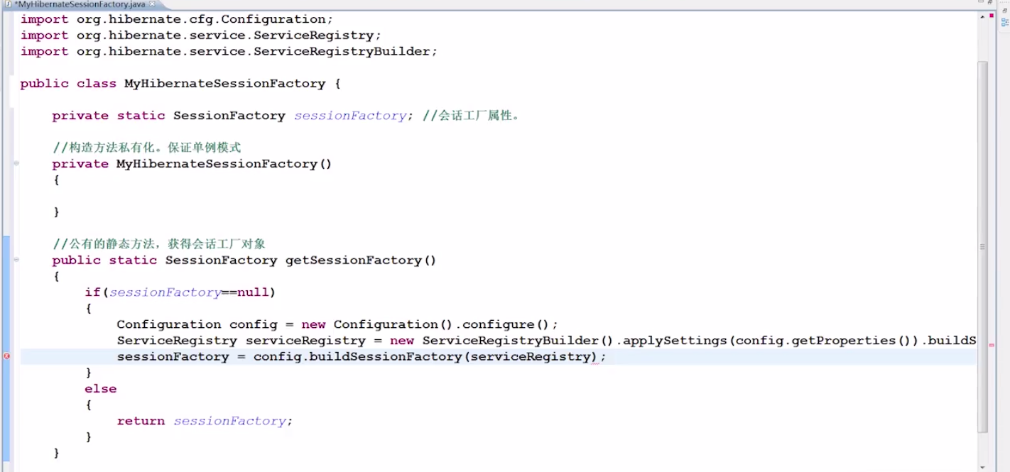1010x472 pixels.
Task: Collapse the getSessionFactory method fold marker
Action: tap(16, 260)
